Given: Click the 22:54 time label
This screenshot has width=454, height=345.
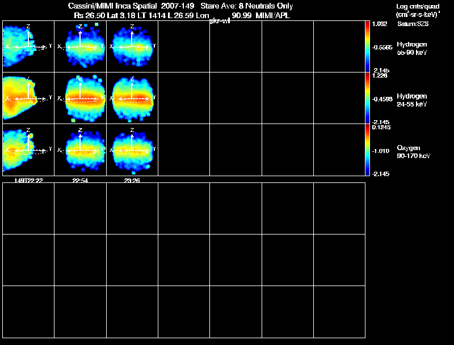Looking at the screenshot, I should pos(80,180).
